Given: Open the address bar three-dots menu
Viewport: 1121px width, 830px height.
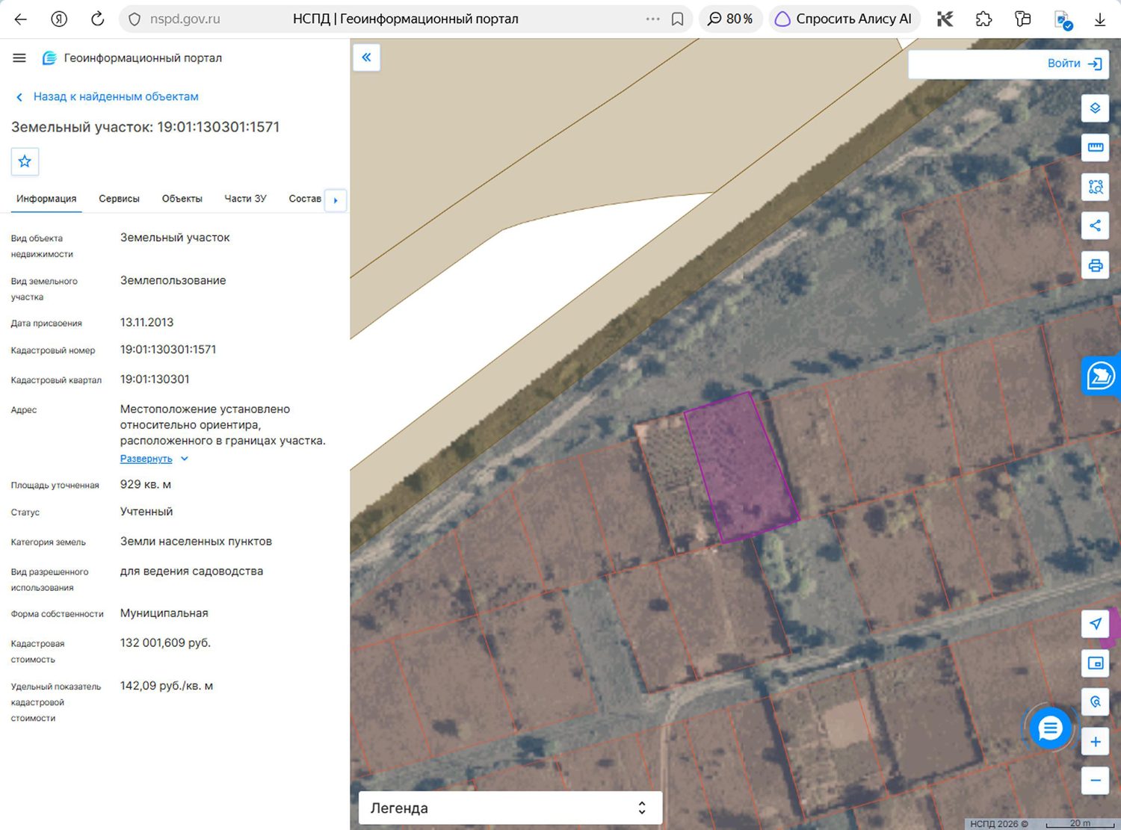Looking at the screenshot, I should (x=652, y=19).
